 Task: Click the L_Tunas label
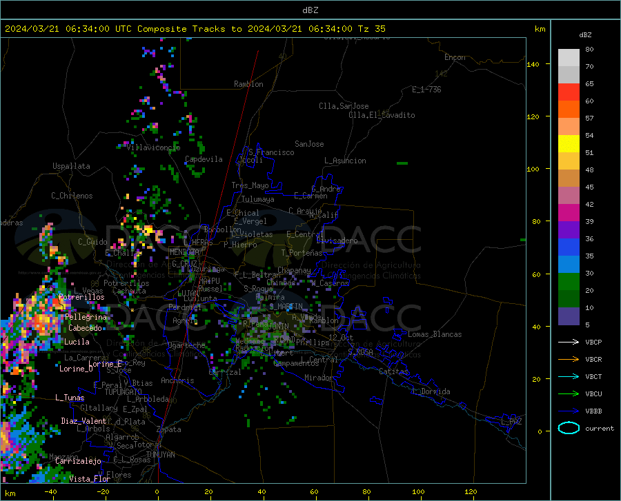pos(70,398)
